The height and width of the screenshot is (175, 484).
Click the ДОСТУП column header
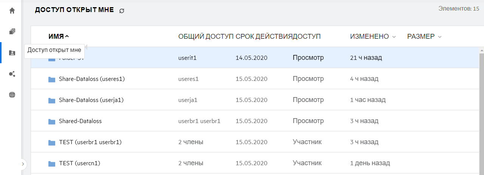click(x=307, y=37)
